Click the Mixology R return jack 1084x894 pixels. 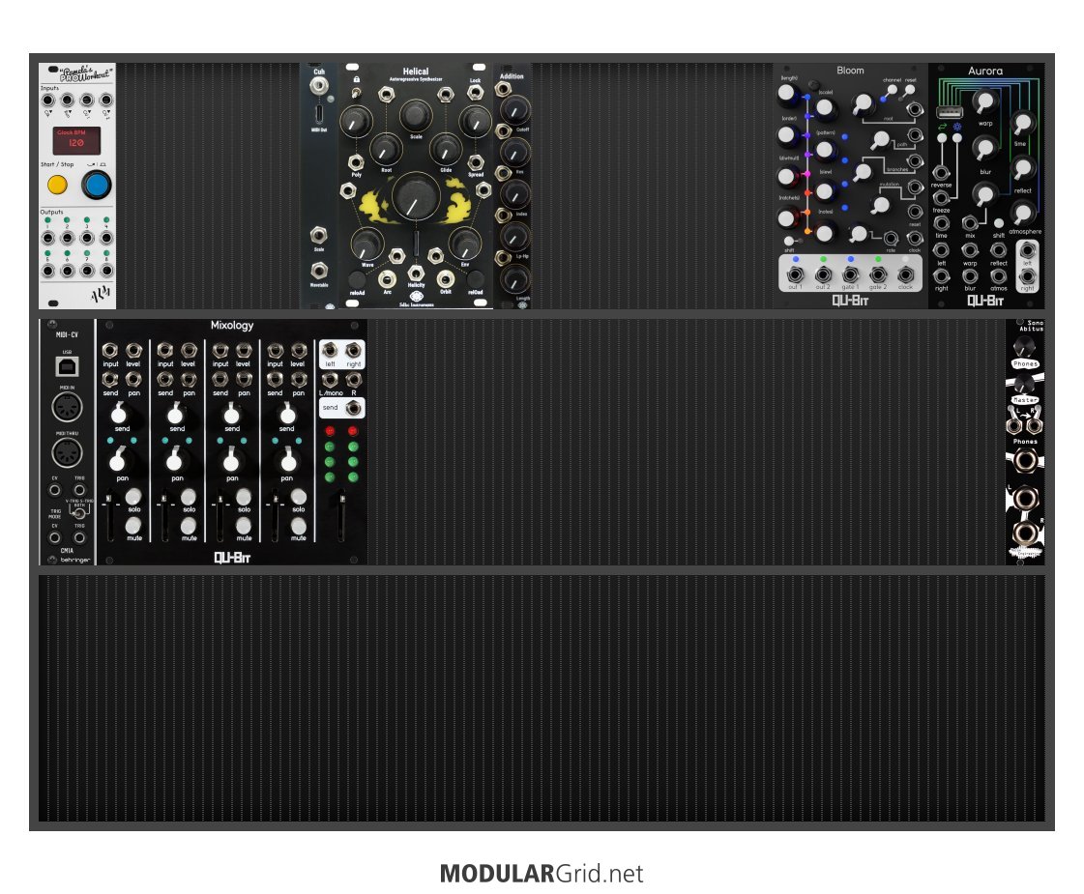(x=353, y=379)
